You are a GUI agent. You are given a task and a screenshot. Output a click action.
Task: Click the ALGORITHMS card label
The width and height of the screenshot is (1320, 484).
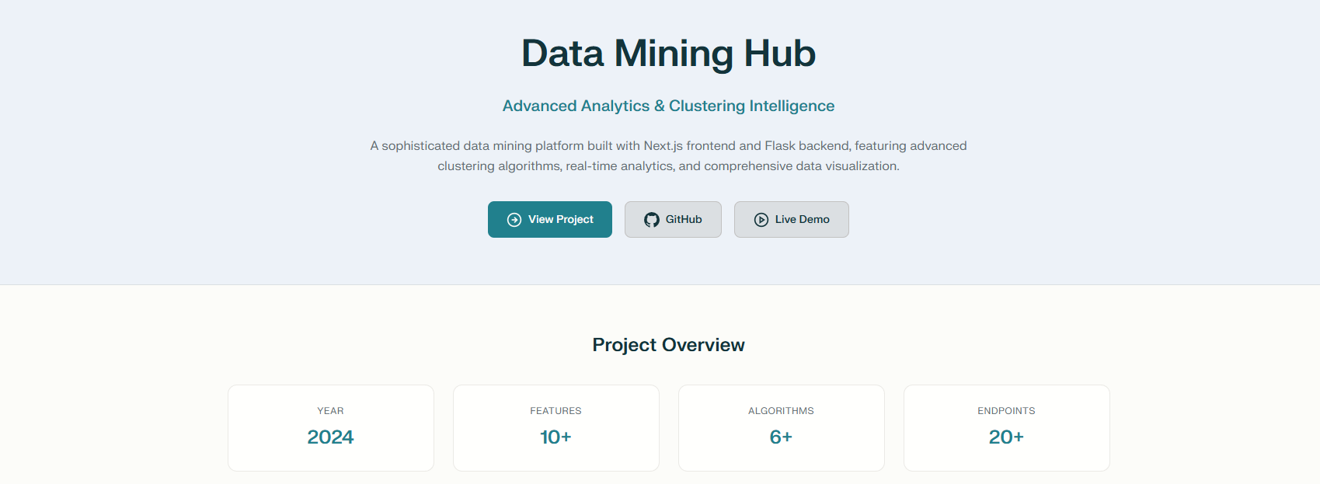point(781,410)
